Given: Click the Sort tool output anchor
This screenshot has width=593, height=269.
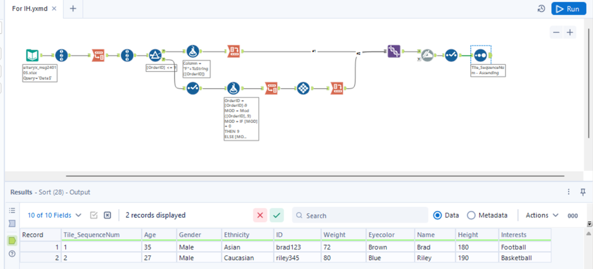Looking at the screenshot, I should pyautogui.click(x=490, y=55).
